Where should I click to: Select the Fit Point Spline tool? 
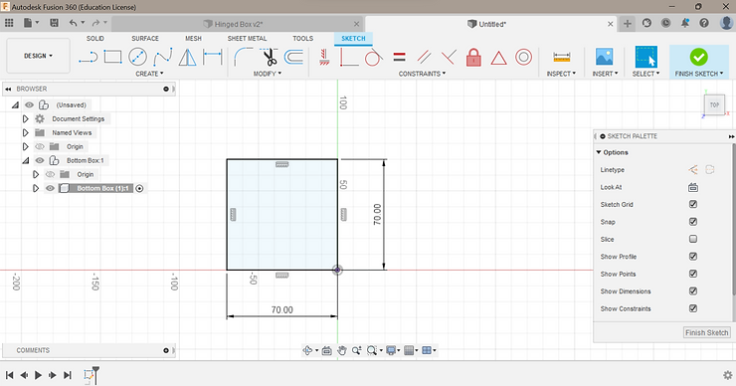point(163,58)
